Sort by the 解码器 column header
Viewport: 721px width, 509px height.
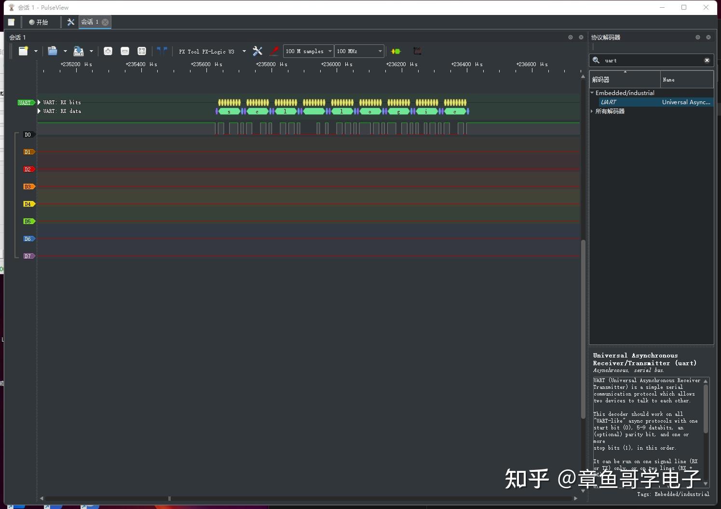tap(625, 80)
